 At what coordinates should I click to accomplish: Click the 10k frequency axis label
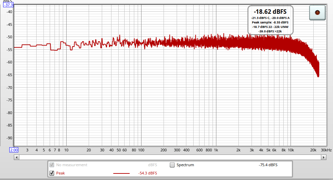click(291, 150)
